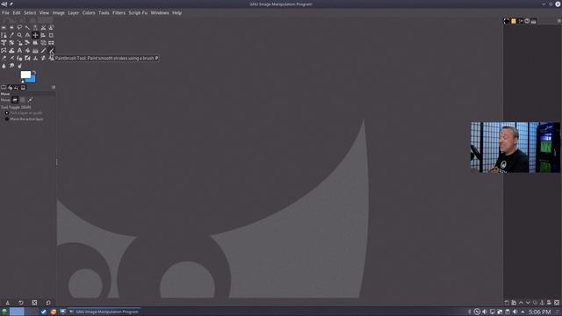
Task: Select the Flip tool
Action: click(51, 43)
